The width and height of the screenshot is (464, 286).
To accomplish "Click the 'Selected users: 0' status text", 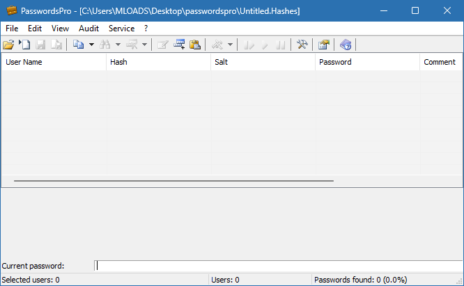I will 31,280.
